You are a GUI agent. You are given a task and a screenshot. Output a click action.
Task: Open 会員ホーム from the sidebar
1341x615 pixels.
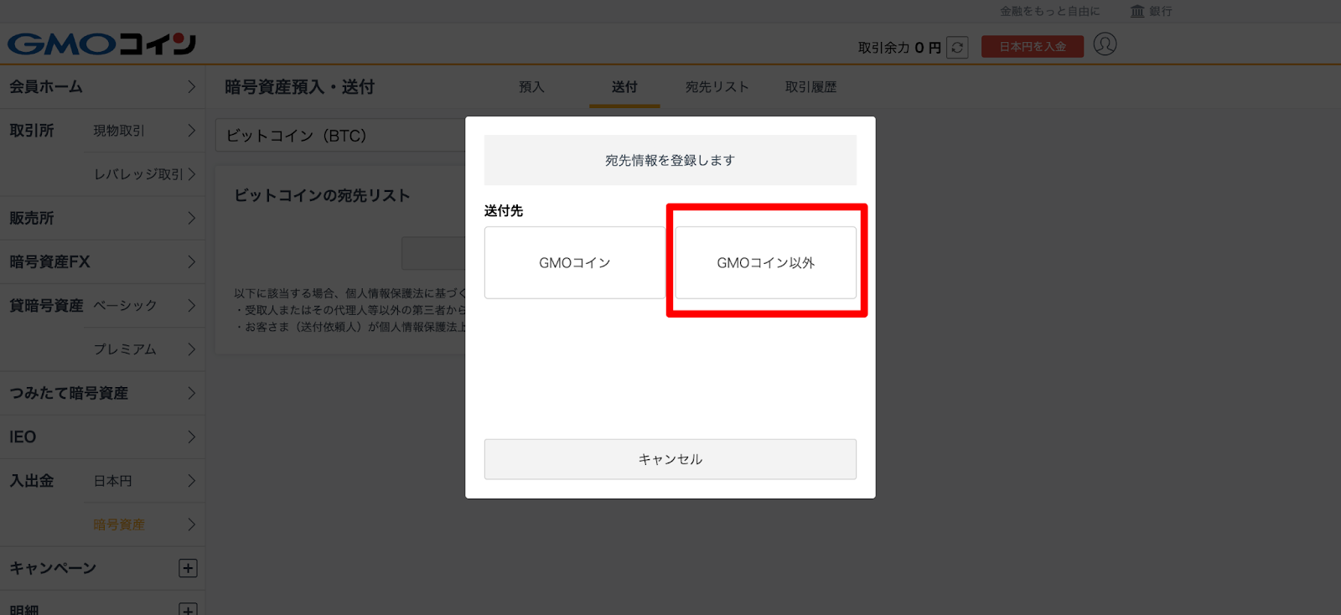102,87
